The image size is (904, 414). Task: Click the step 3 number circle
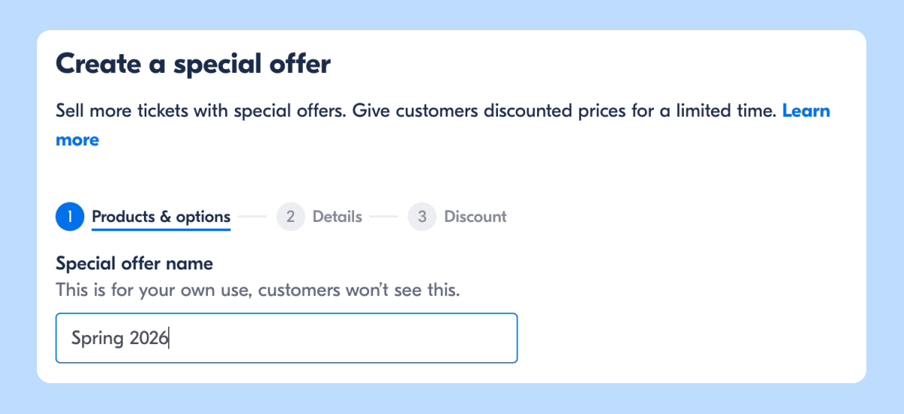[x=422, y=217]
